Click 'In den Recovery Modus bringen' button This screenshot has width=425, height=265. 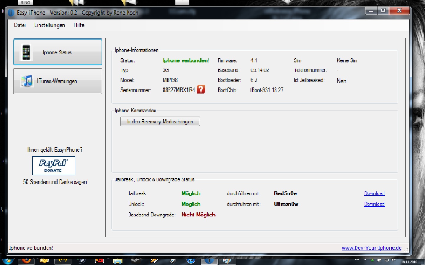pos(160,122)
